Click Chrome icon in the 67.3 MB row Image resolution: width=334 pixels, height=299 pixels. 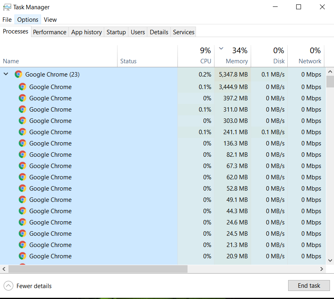[23, 166]
